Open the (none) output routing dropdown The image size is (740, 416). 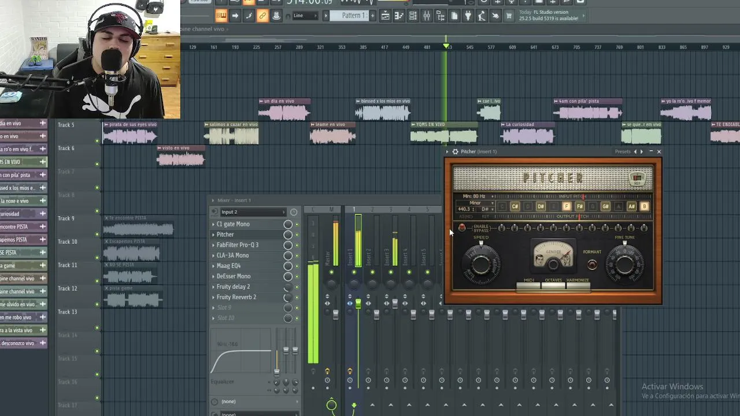pos(254,402)
